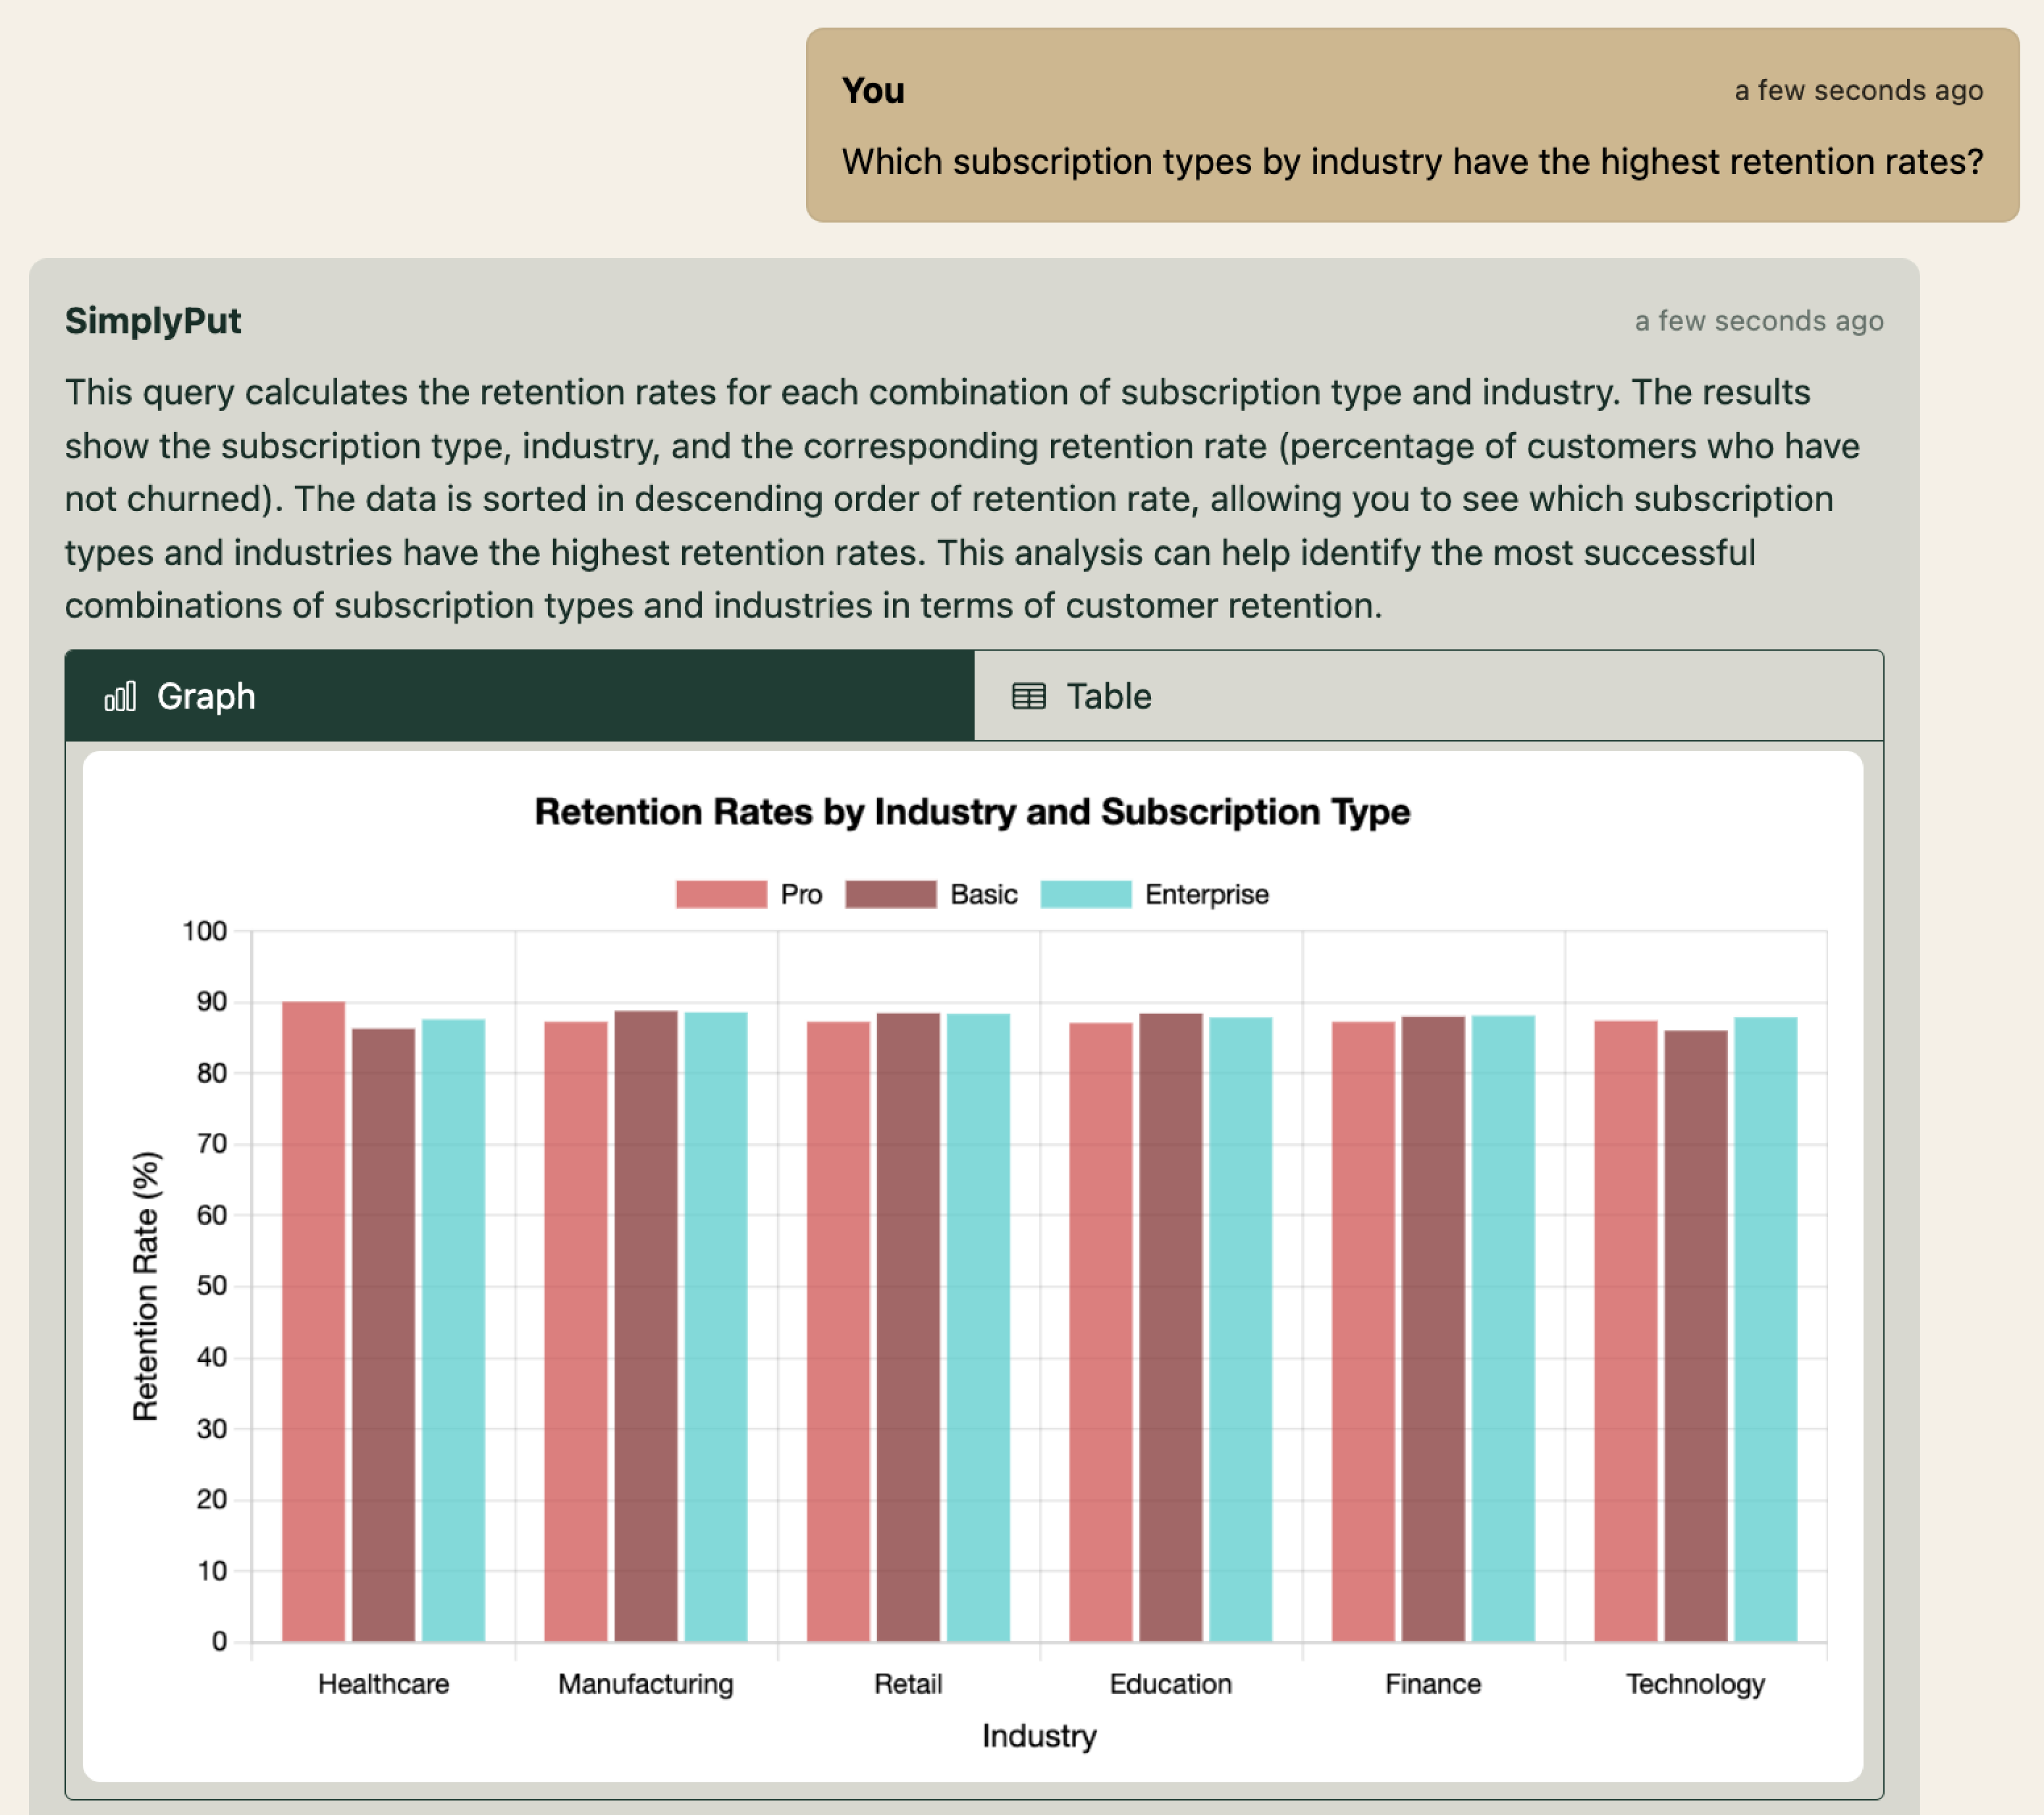Click the bar chart icon in Graph tab
The width and height of the screenshot is (2044, 1815).
(x=120, y=696)
